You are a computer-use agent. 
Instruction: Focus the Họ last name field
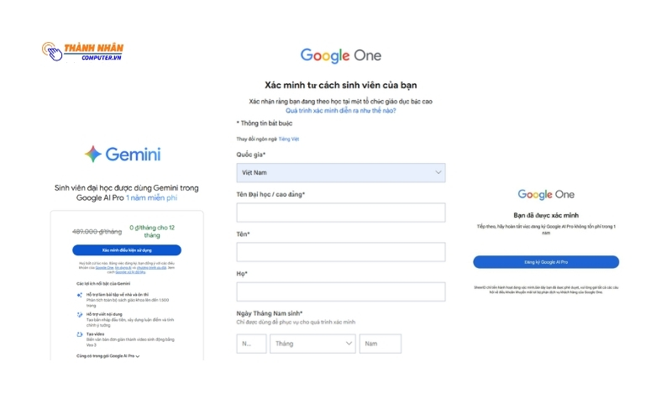[340, 291]
